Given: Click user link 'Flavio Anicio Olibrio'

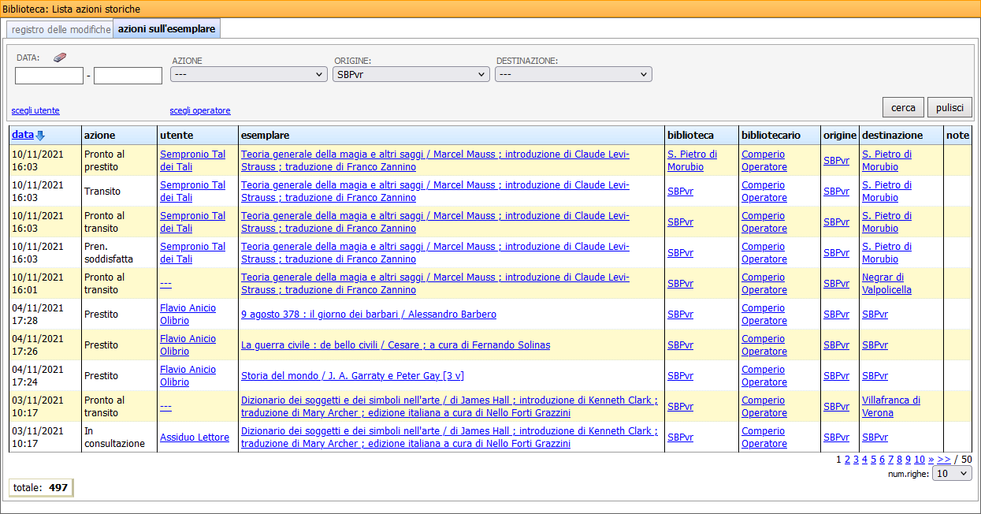Looking at the screenshot, I should 188,314.
